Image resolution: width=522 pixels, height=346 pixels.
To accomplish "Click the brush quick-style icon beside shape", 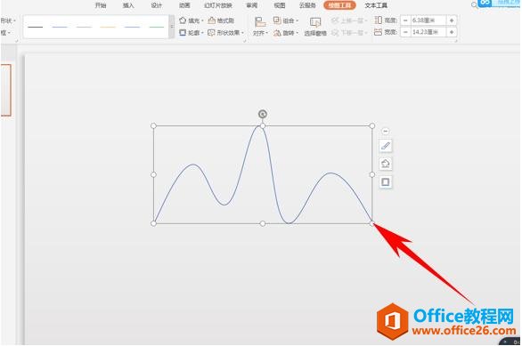I will coord(386,146).
